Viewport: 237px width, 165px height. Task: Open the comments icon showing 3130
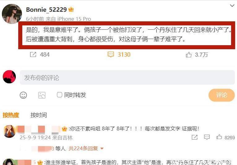(x=111, y=54)
